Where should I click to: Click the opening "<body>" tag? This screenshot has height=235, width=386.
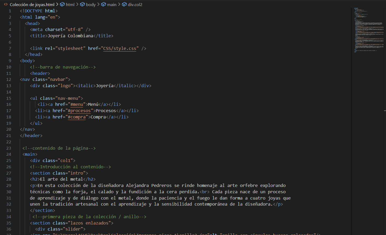[x=27, y=61]
